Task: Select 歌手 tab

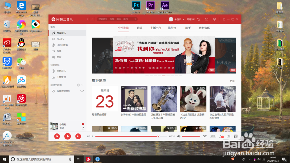Action: (x=188, y=28)
